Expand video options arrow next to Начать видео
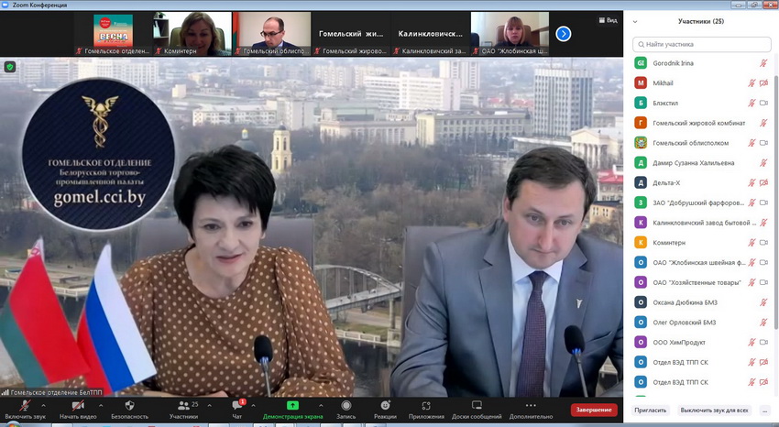 click(101, 405)
